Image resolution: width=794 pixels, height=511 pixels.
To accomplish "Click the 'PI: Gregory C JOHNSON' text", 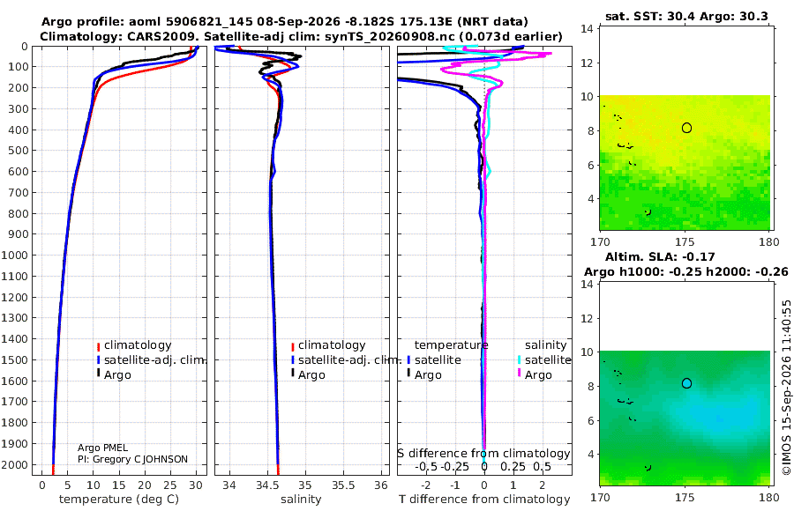I will [x=132, y=459].
